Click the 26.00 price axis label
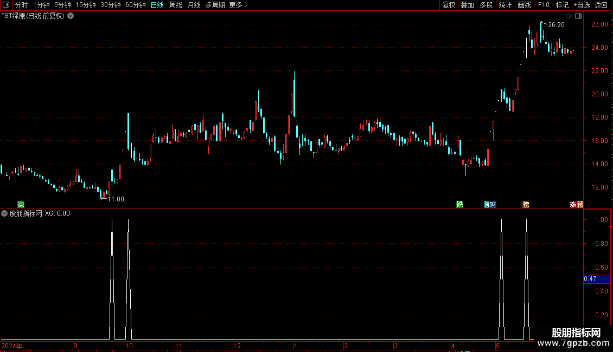Screen dimensions: 613x352 tap(599, 24)
